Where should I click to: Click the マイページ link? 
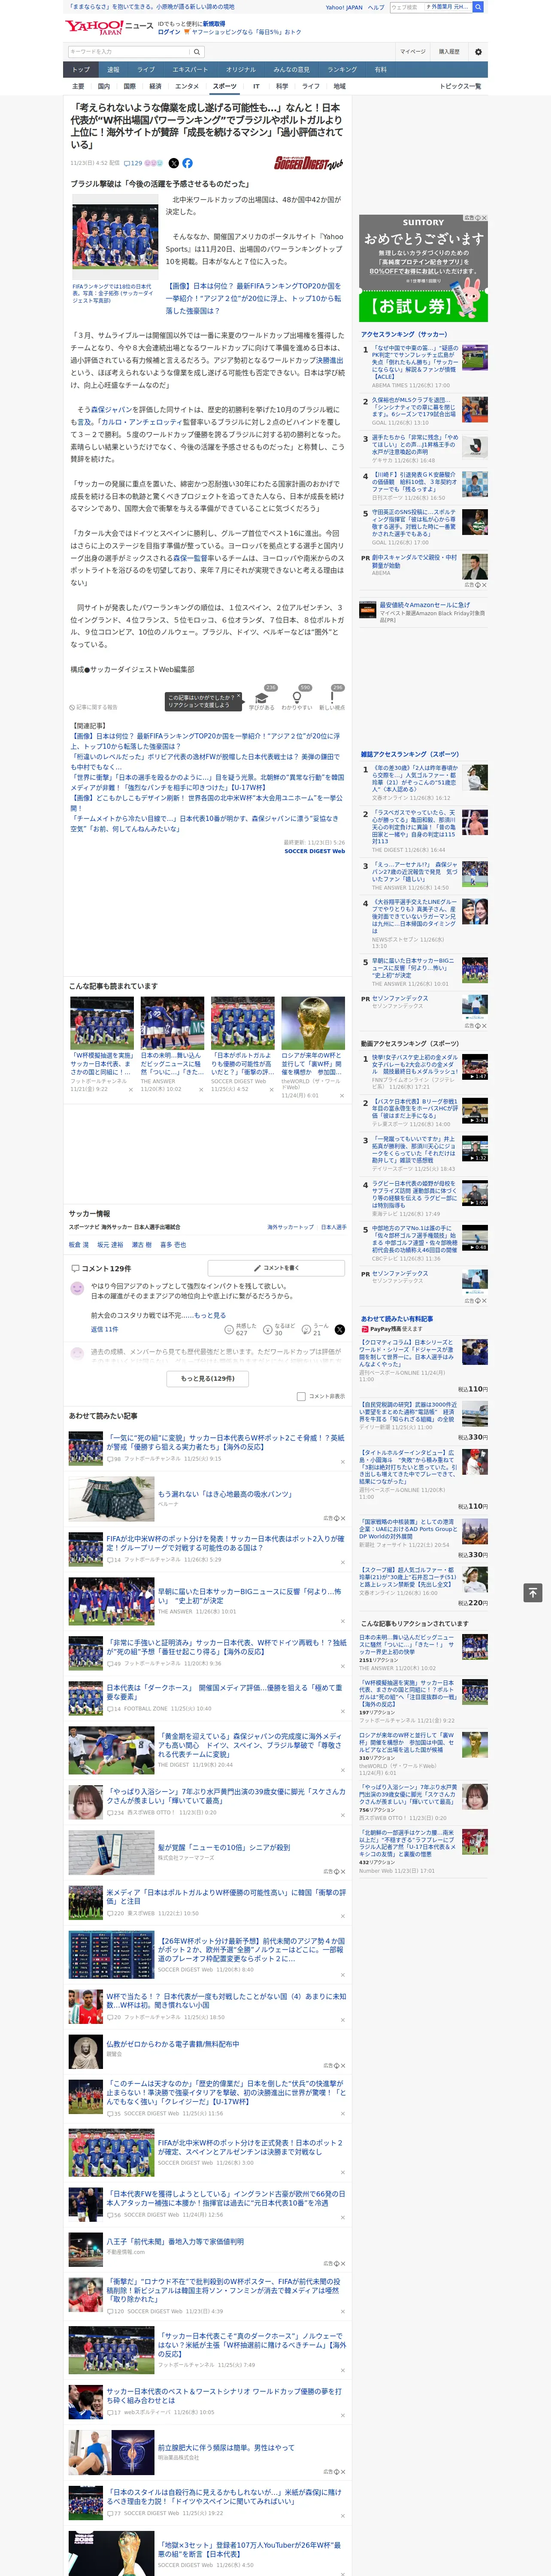tap(413, 51)
